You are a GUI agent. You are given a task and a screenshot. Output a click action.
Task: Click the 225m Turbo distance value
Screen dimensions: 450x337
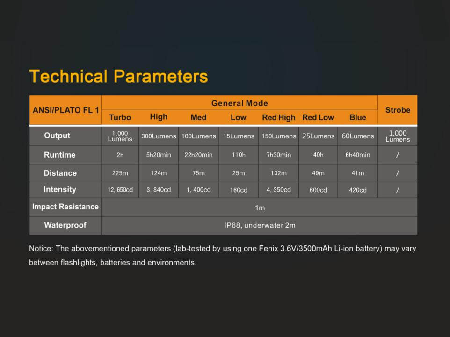(x=120, y=173)
